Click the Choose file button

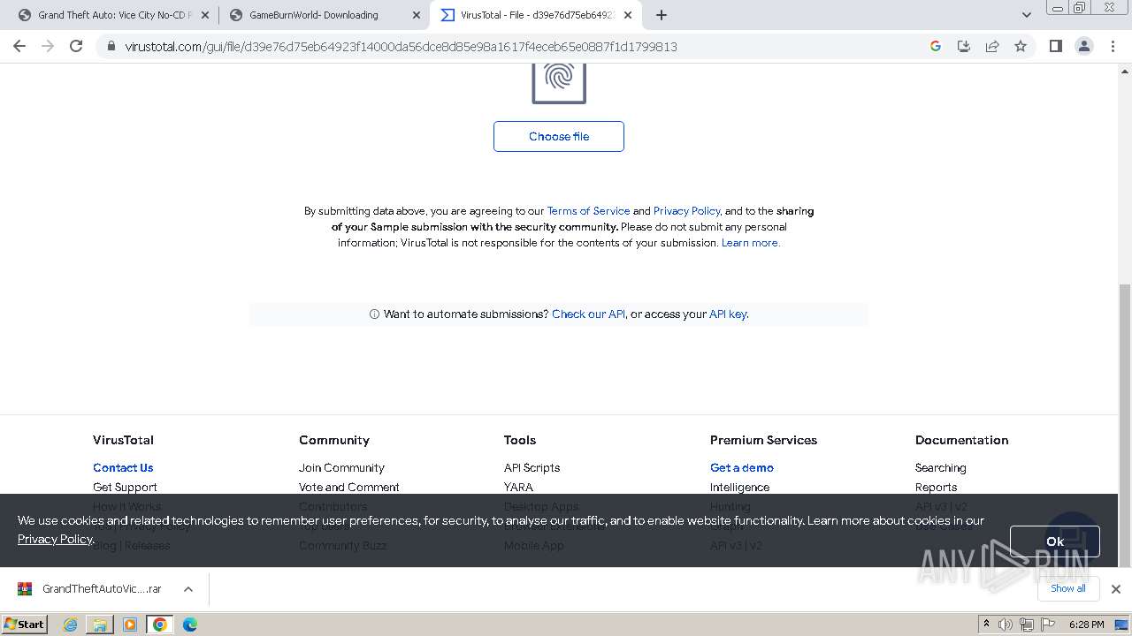[x=559, y=136]
